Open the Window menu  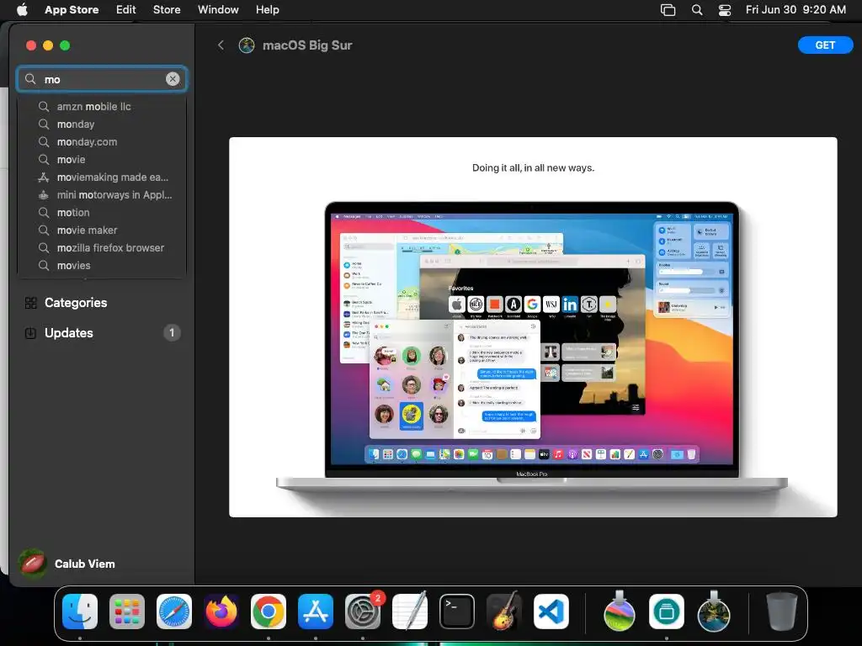(218, 9)
